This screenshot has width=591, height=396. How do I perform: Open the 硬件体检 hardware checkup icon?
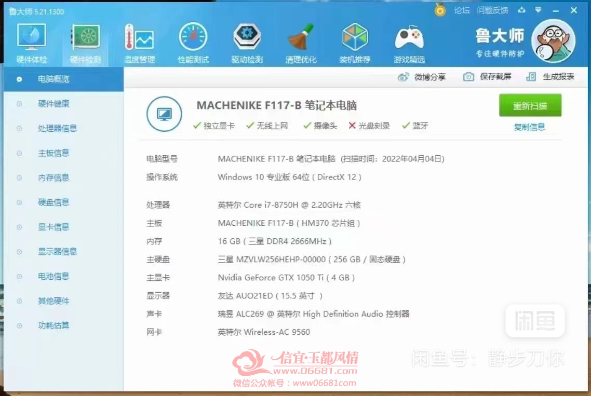pos(31,43)
